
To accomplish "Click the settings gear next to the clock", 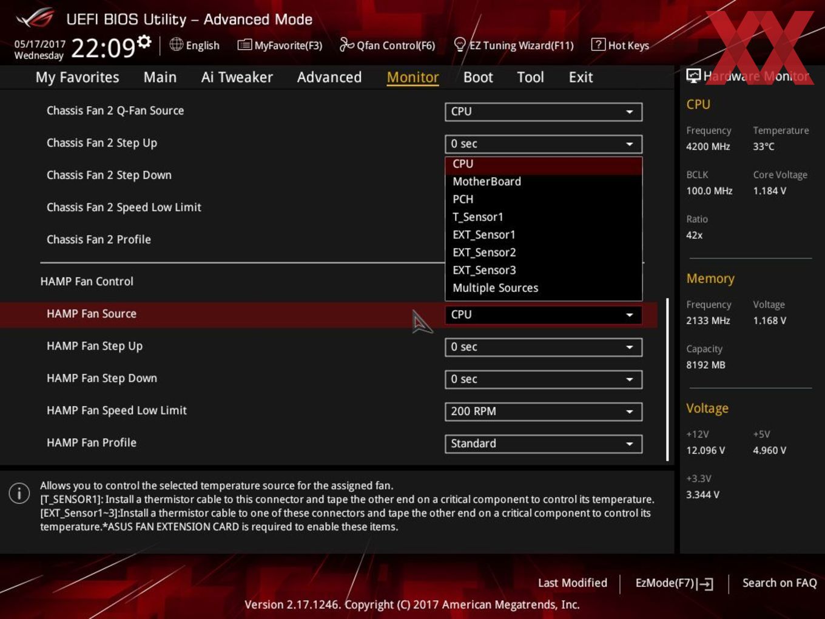I will click(x=144, y=41).
